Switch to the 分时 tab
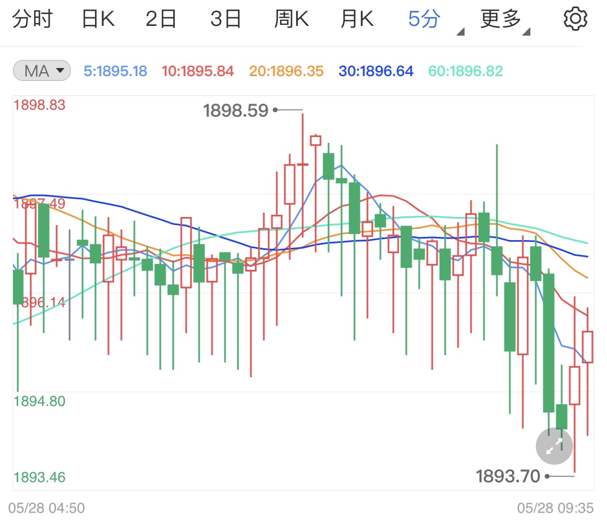Image resolution: width=607 pixels, height=523 pixels. [x=32, y=18]
